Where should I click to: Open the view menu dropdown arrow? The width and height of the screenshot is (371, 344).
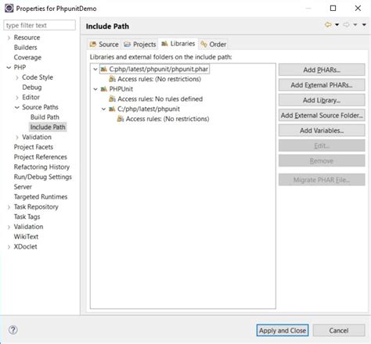tap(364, 25)
